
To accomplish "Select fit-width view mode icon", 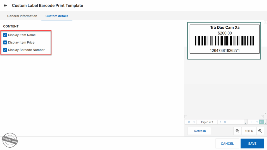I will pos(257,122).
